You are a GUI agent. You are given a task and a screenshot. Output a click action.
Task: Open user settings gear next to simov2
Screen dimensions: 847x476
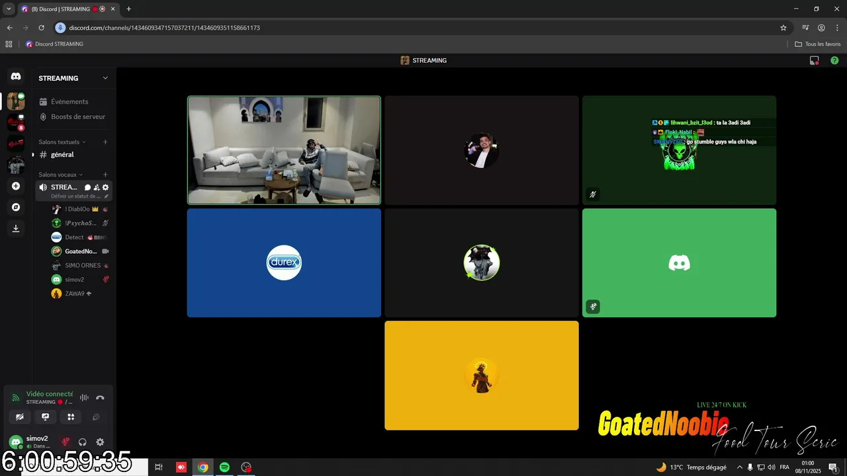coord(100,442)
